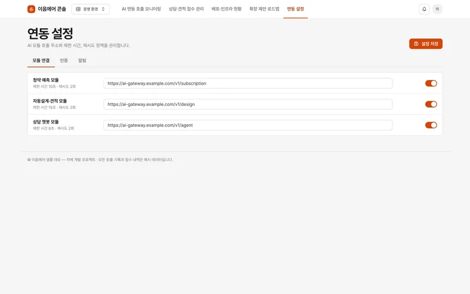Click '제한 시간 8초 · 재시도 2회' text
Screen dimensions: 470x294
click(x=53, y=128)
